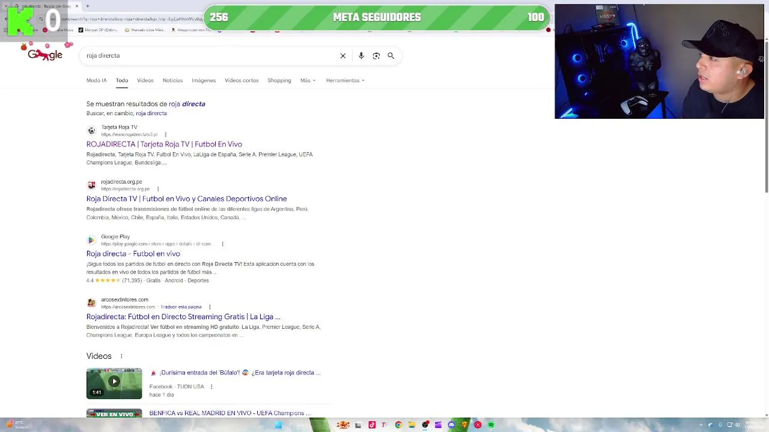The height and width of the screenshot is (432, 769).
Task: Open options for the Tarjeta Roja TV result
Action: tap(165, 134)
